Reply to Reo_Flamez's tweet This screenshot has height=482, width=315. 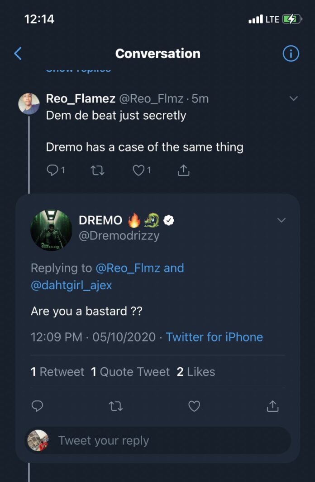53,170
